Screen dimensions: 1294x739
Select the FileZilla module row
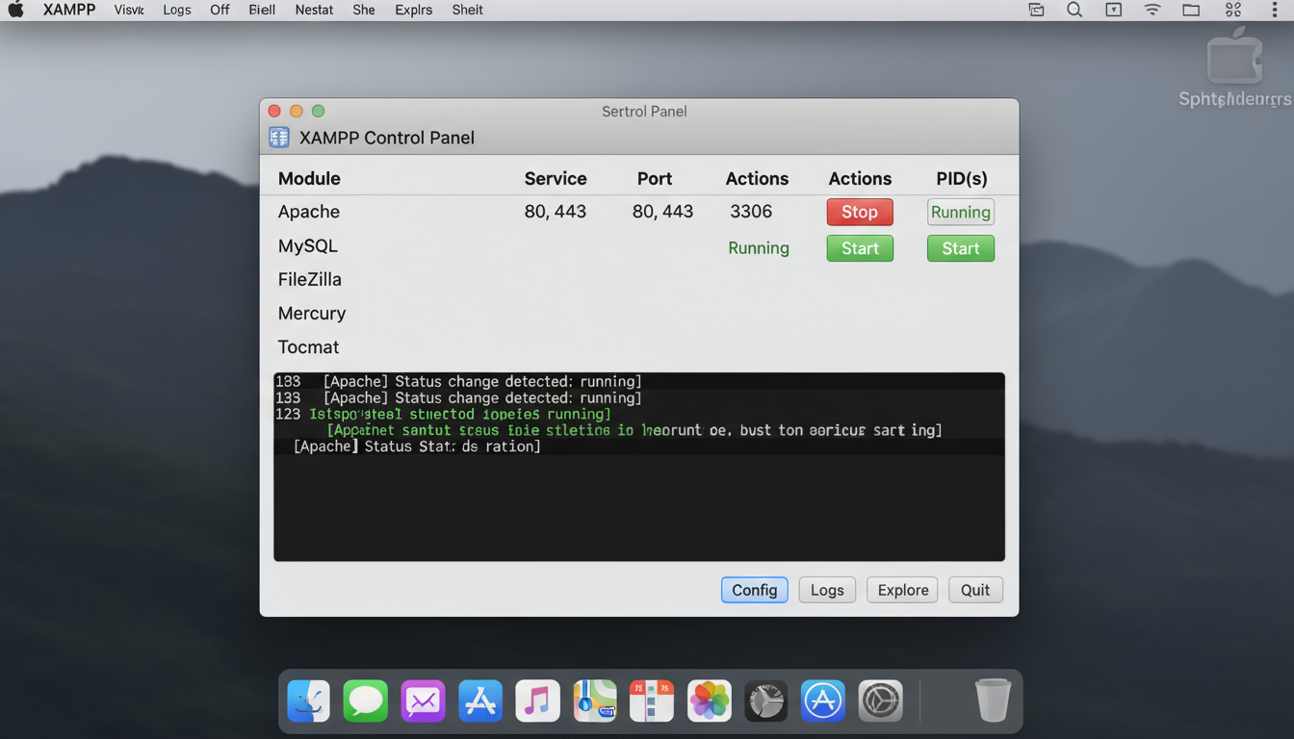[310, 279]
